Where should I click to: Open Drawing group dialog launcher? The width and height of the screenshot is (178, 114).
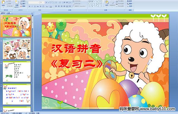(x=125, y=10)
